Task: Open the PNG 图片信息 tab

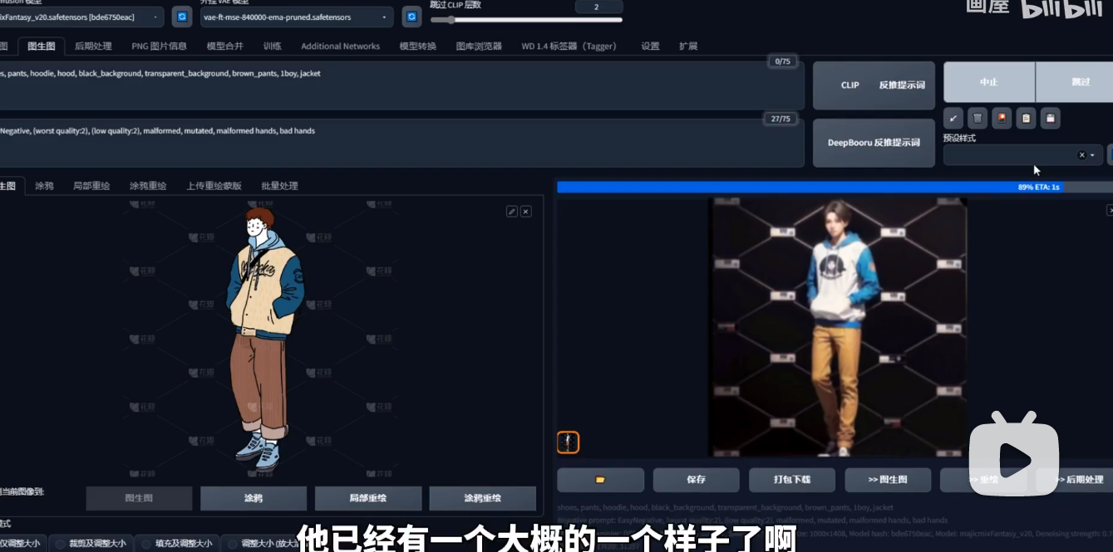Action: pos(159,46)
